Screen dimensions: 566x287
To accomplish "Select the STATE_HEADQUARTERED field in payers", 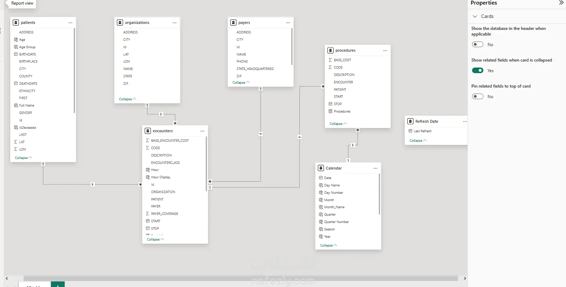I will [255, 69].
